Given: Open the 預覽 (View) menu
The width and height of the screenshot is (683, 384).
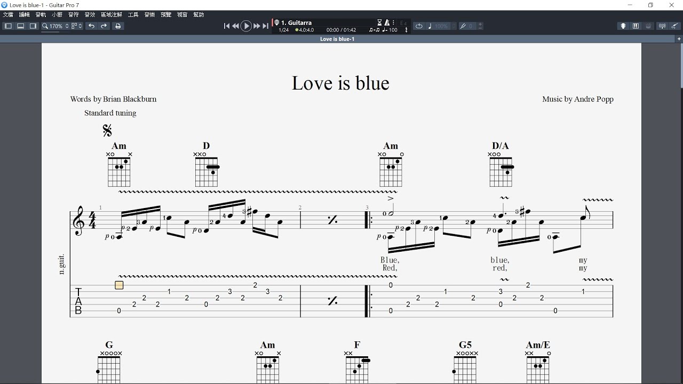Looking at the screenshot, I should tap(166, 15).
